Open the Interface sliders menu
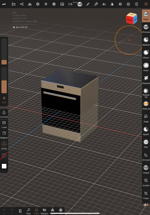 coord(136,4)
